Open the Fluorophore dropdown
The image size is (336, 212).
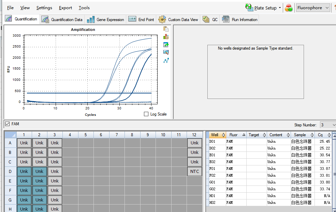(313, 8)
